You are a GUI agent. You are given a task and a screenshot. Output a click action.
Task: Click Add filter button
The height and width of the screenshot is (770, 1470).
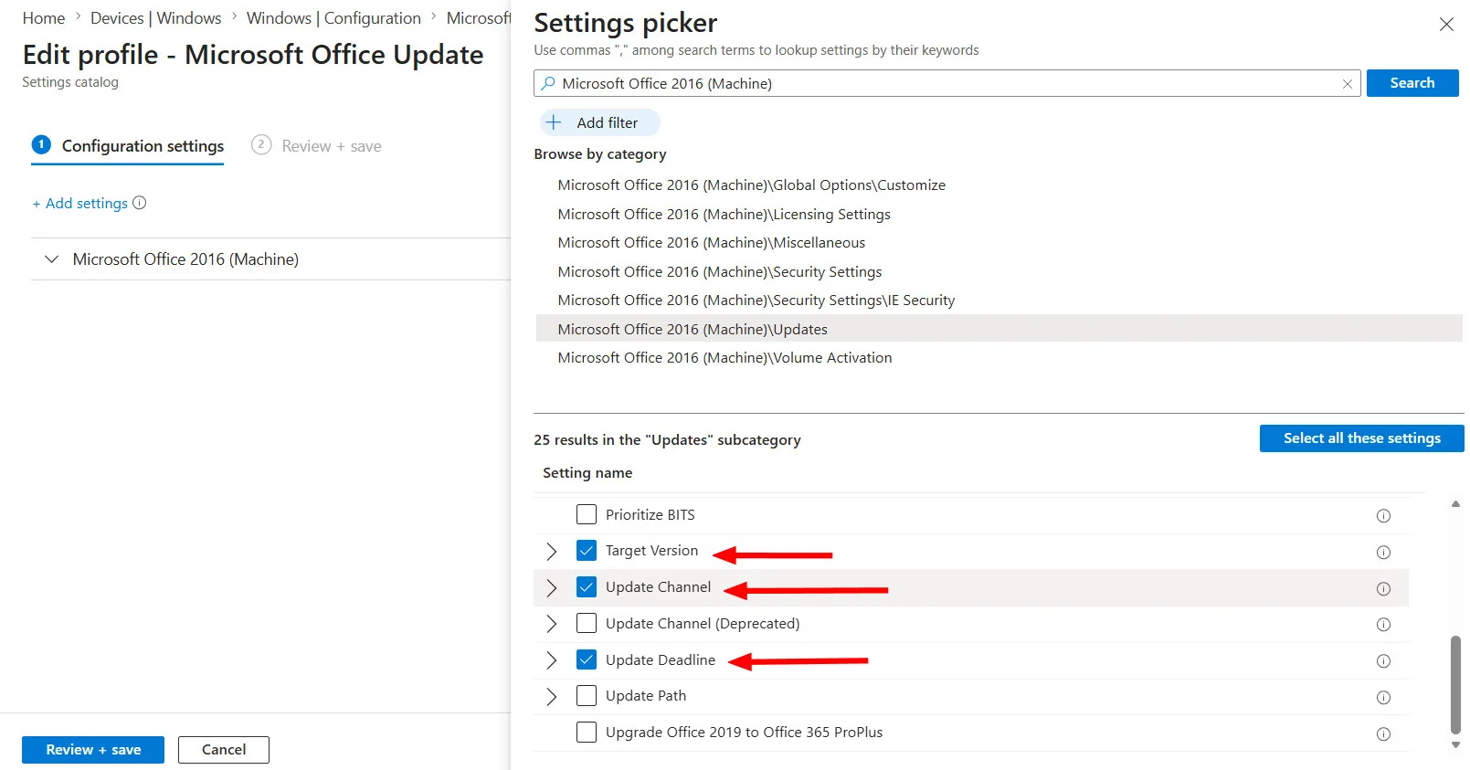[x=600, y=122]
